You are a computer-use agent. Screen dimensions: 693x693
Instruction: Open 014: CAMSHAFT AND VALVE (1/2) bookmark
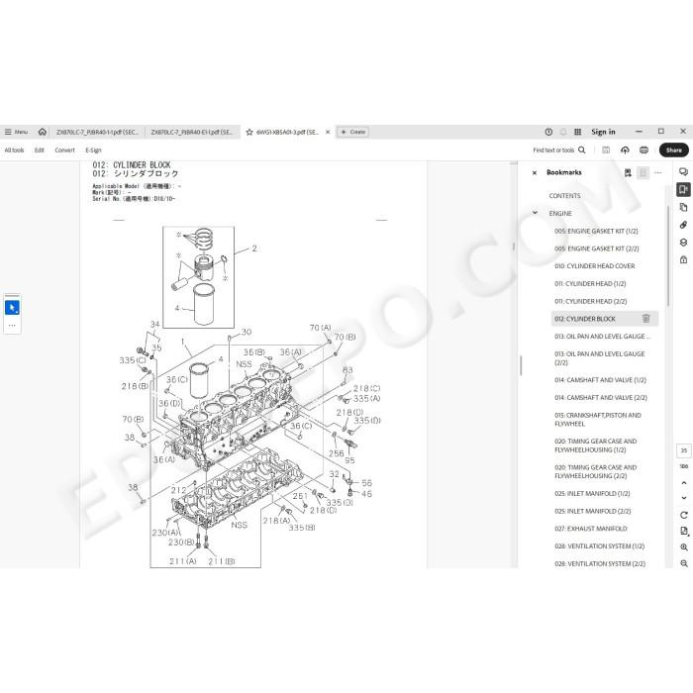click(x=600, y=380)
